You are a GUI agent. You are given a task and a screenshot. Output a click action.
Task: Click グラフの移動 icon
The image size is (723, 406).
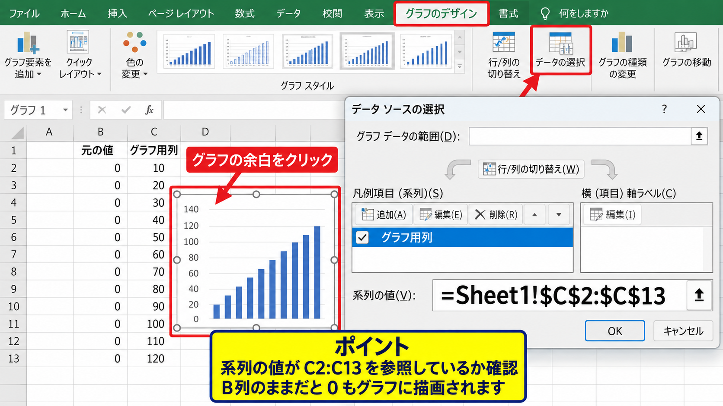[x=686, y=43]
